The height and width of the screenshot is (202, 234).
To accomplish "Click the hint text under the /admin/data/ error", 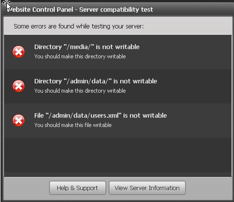I will pyautogui.click(x=80, y=91).
